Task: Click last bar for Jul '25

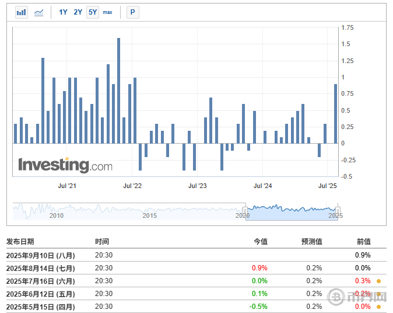Action: click(336, 114)
